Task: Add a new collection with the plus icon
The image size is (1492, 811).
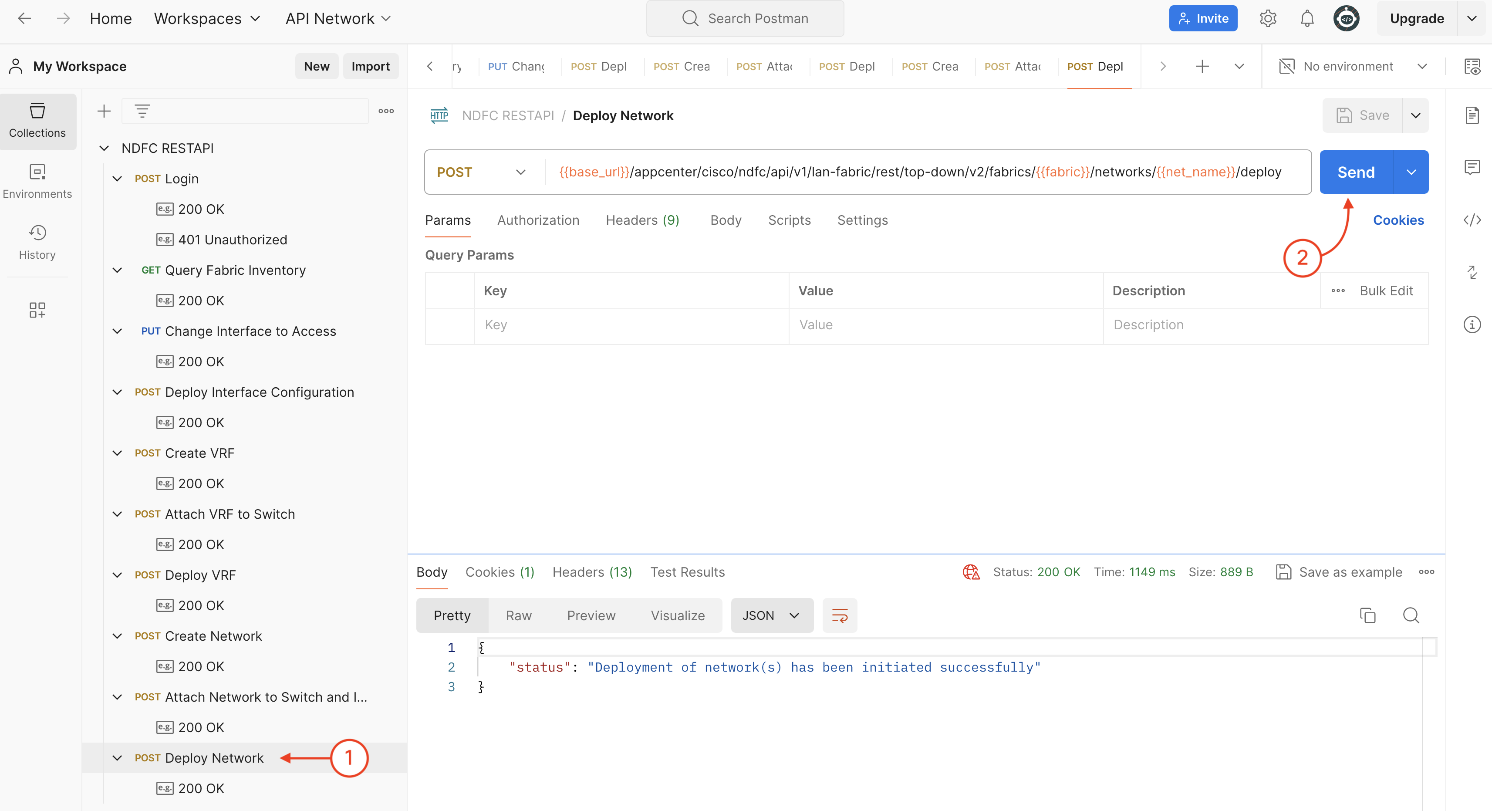Action: 104,111
